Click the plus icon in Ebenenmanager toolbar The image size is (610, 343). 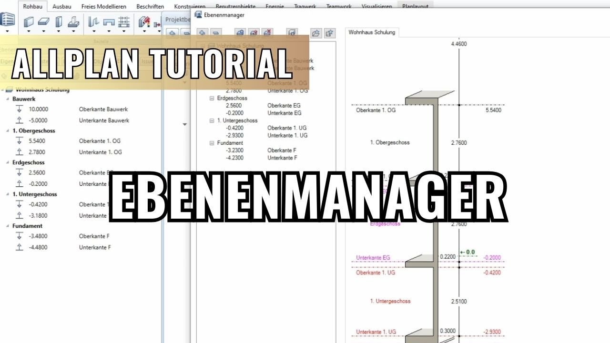click(x=202, y=33)
